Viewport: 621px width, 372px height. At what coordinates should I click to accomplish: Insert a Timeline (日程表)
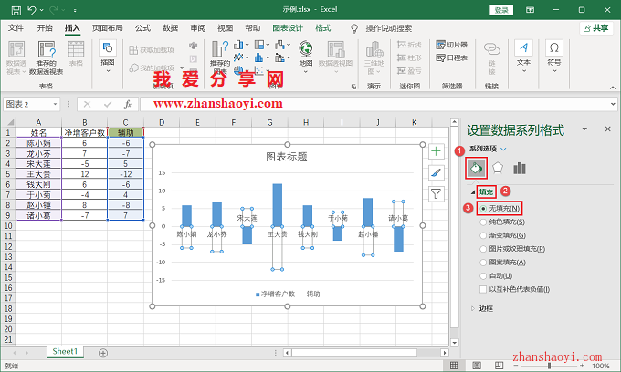point(451,57)
